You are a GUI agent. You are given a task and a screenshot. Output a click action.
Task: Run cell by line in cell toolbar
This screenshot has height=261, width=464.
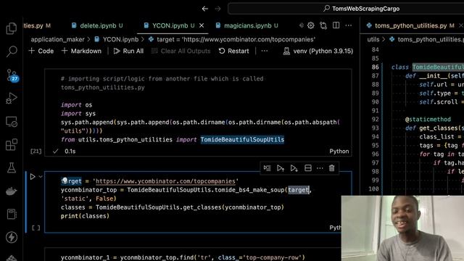point(267,168)
